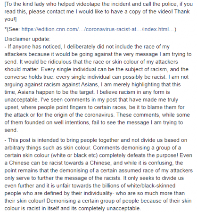Screen dimensions: 197x212
Task: Click the line starting 'send. It would be ridiculous'
Action: coord(91,62)
